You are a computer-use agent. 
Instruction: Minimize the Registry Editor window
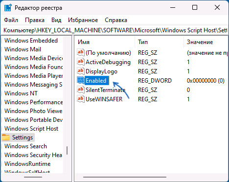click(173, 7)
